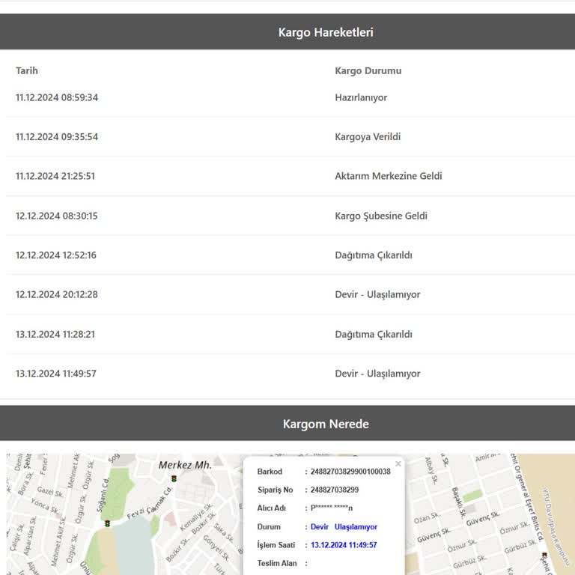The width and height of the screenshot is (575, 575).
Task: Click Dağıtıma Çıkarıldı on 12.12.2024 row
Action: [x=374, y=255]
